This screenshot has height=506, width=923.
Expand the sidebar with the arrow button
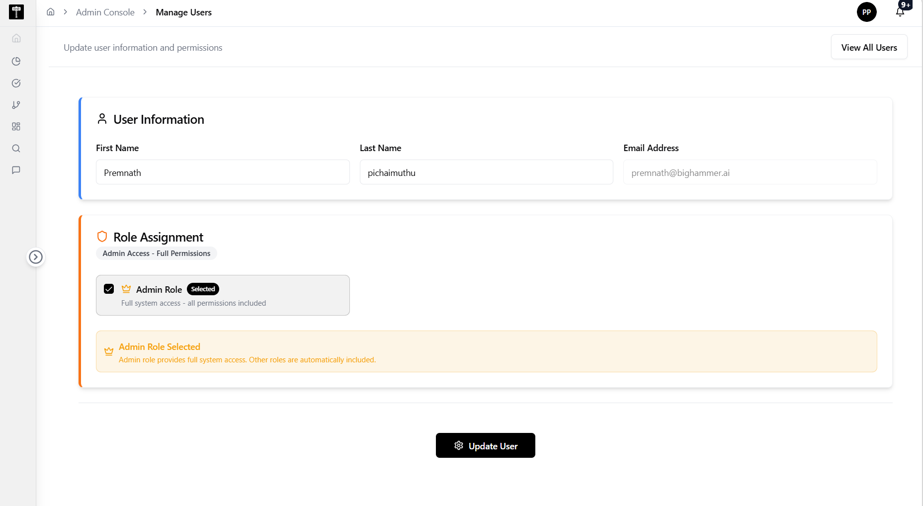36,257
